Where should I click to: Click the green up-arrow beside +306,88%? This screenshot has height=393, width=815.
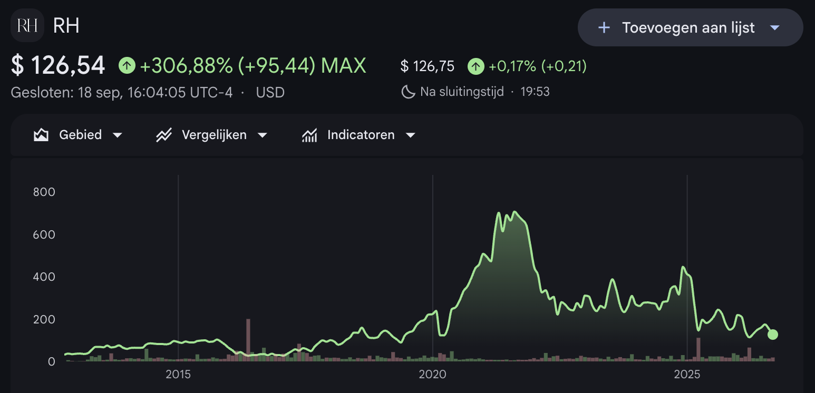[x=127, y=66]
